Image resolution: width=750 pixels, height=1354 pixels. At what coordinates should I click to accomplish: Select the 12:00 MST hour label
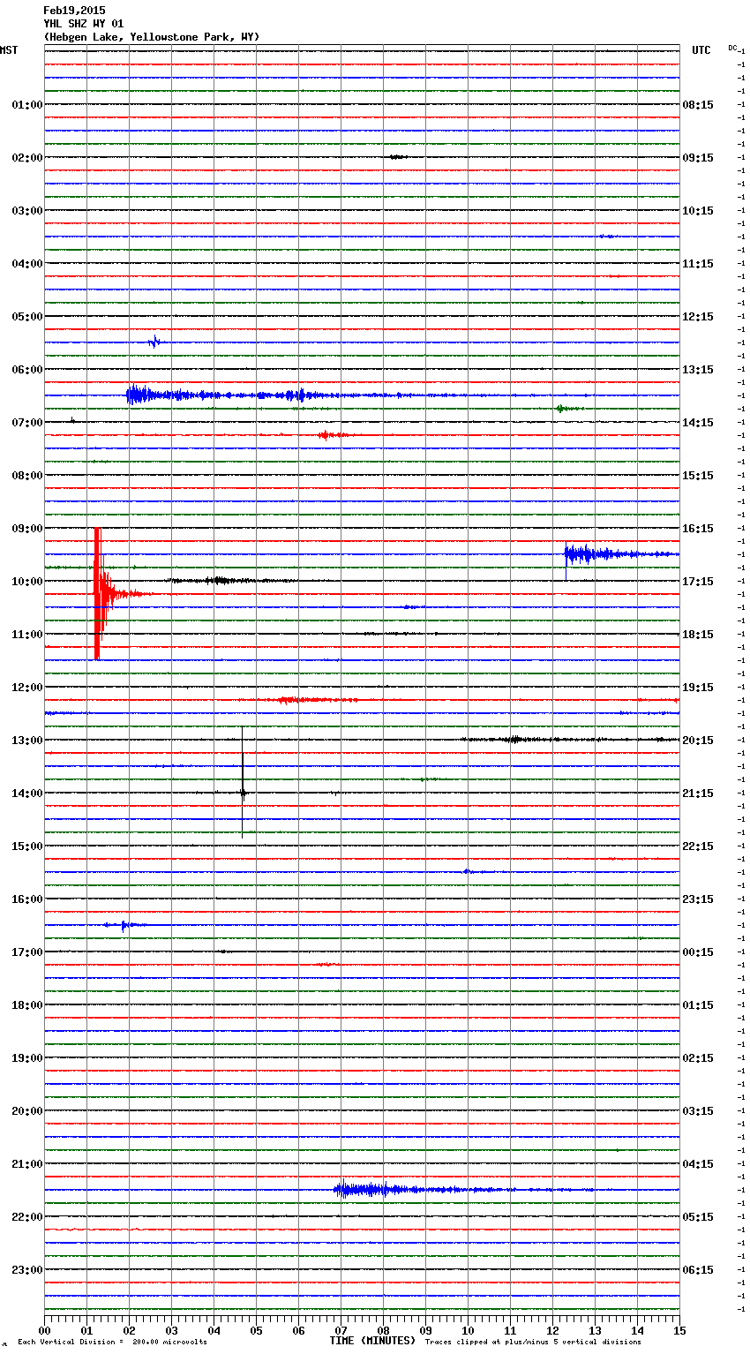27,688
